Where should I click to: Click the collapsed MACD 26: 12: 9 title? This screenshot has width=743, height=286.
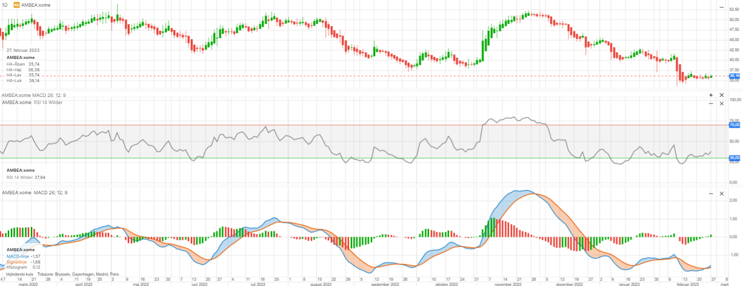coord(34,95)
